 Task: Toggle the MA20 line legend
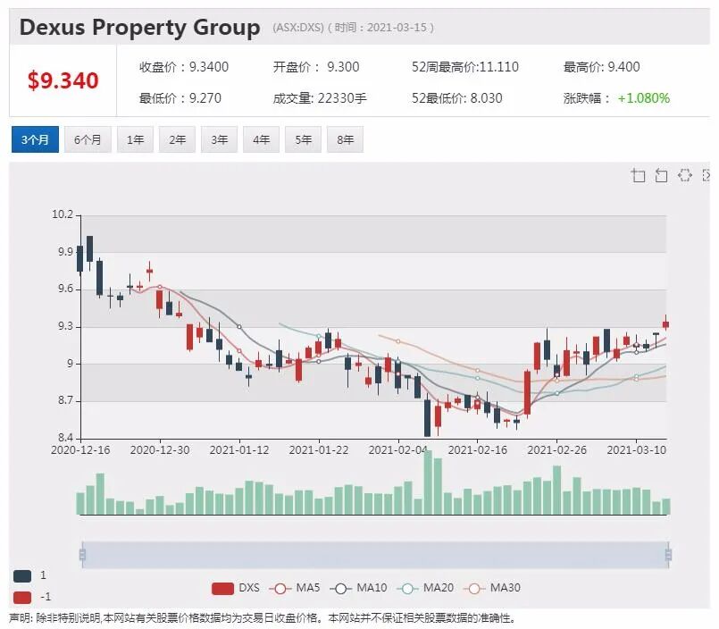click(x=425, y=588)
